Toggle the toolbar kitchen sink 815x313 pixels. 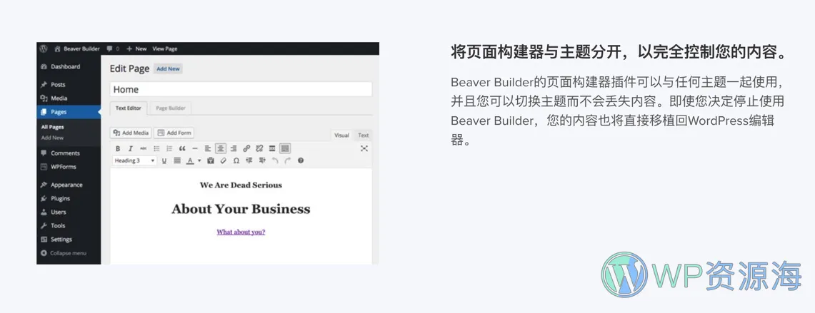click(x=285, y=148)
